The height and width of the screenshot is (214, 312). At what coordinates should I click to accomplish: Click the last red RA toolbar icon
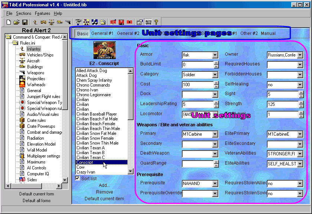point(129,22)
